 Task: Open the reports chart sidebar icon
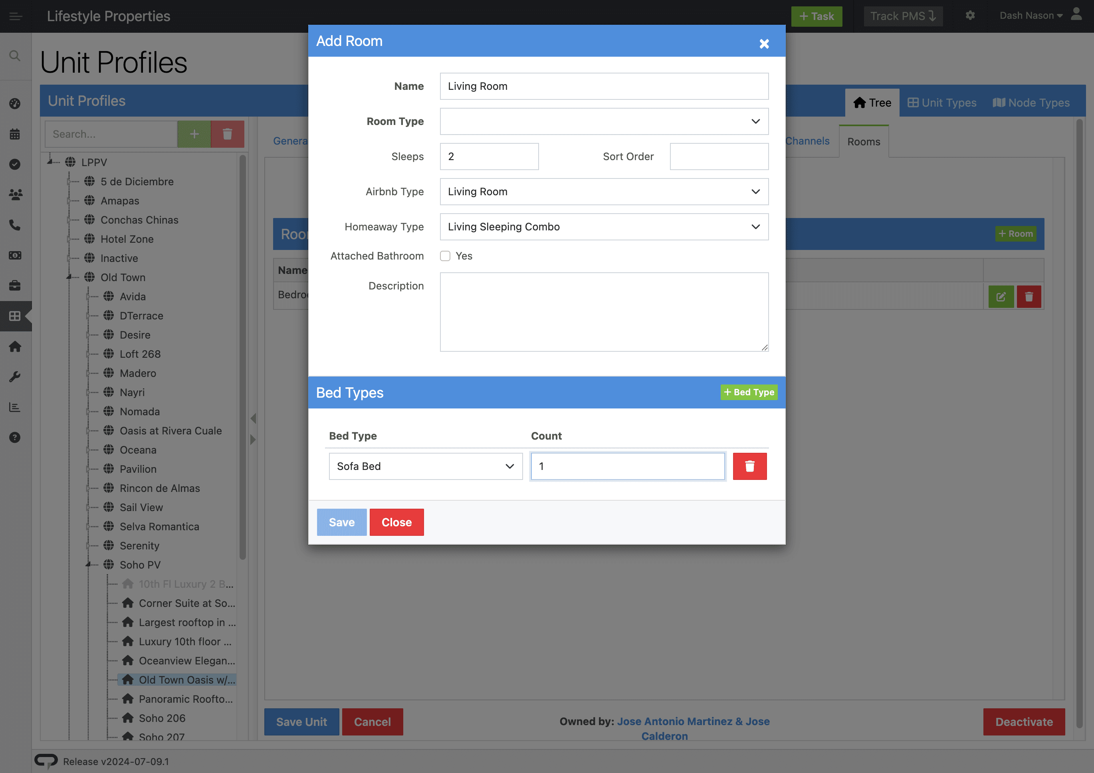click(15, 408)
